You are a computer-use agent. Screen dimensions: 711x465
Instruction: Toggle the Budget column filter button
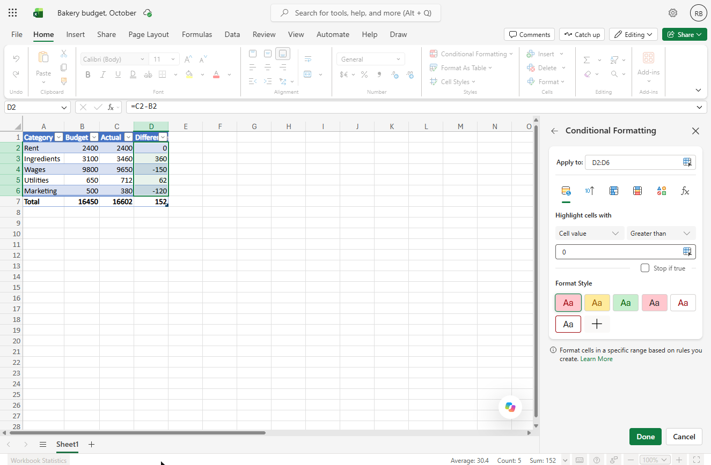point(93,137)
